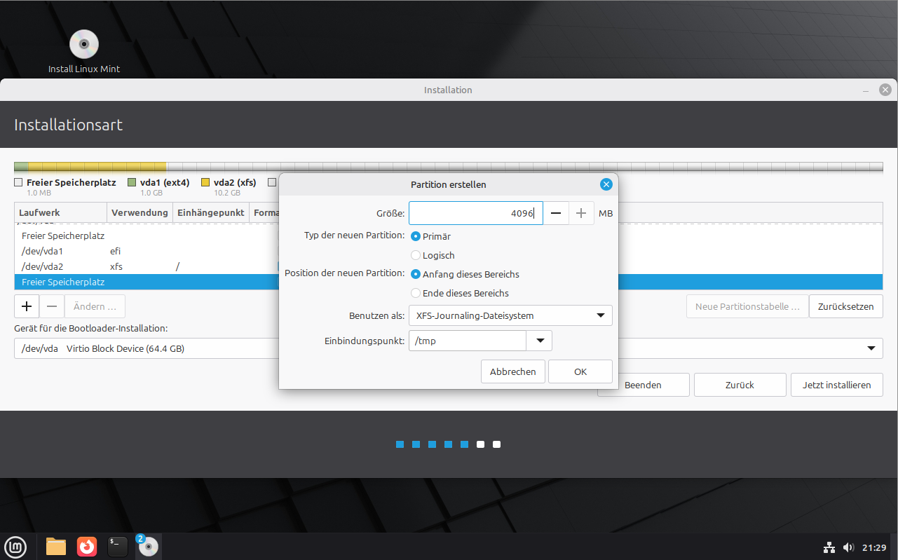Click the Laufwerk column header

point(60,212)
